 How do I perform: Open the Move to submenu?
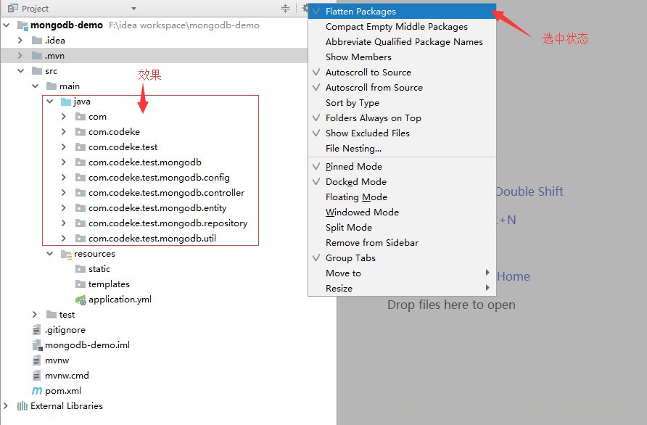tap(336, 273)
